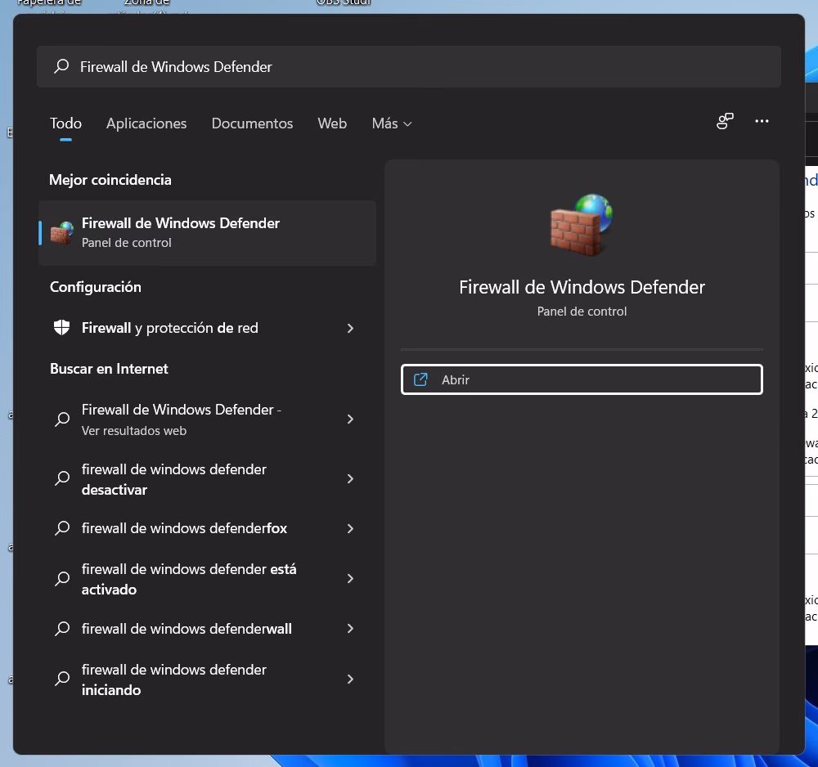Select 'firewall de windows defender está activado' suggestion

(188, 579)
